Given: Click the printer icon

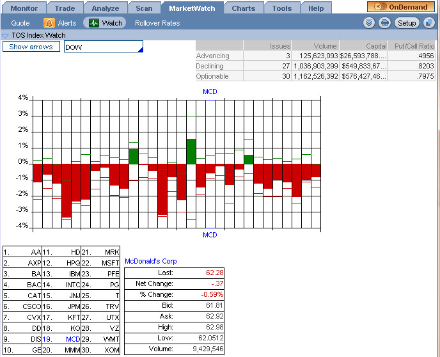Looking at the screenshot, I should [384, 23].
